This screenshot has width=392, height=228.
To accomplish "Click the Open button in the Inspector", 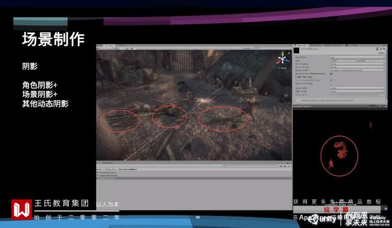I will tap(381, 53).
